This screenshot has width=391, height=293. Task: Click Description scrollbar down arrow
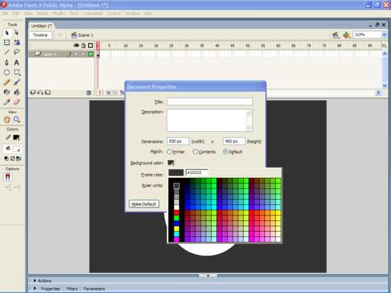click(x=249, y=129)
